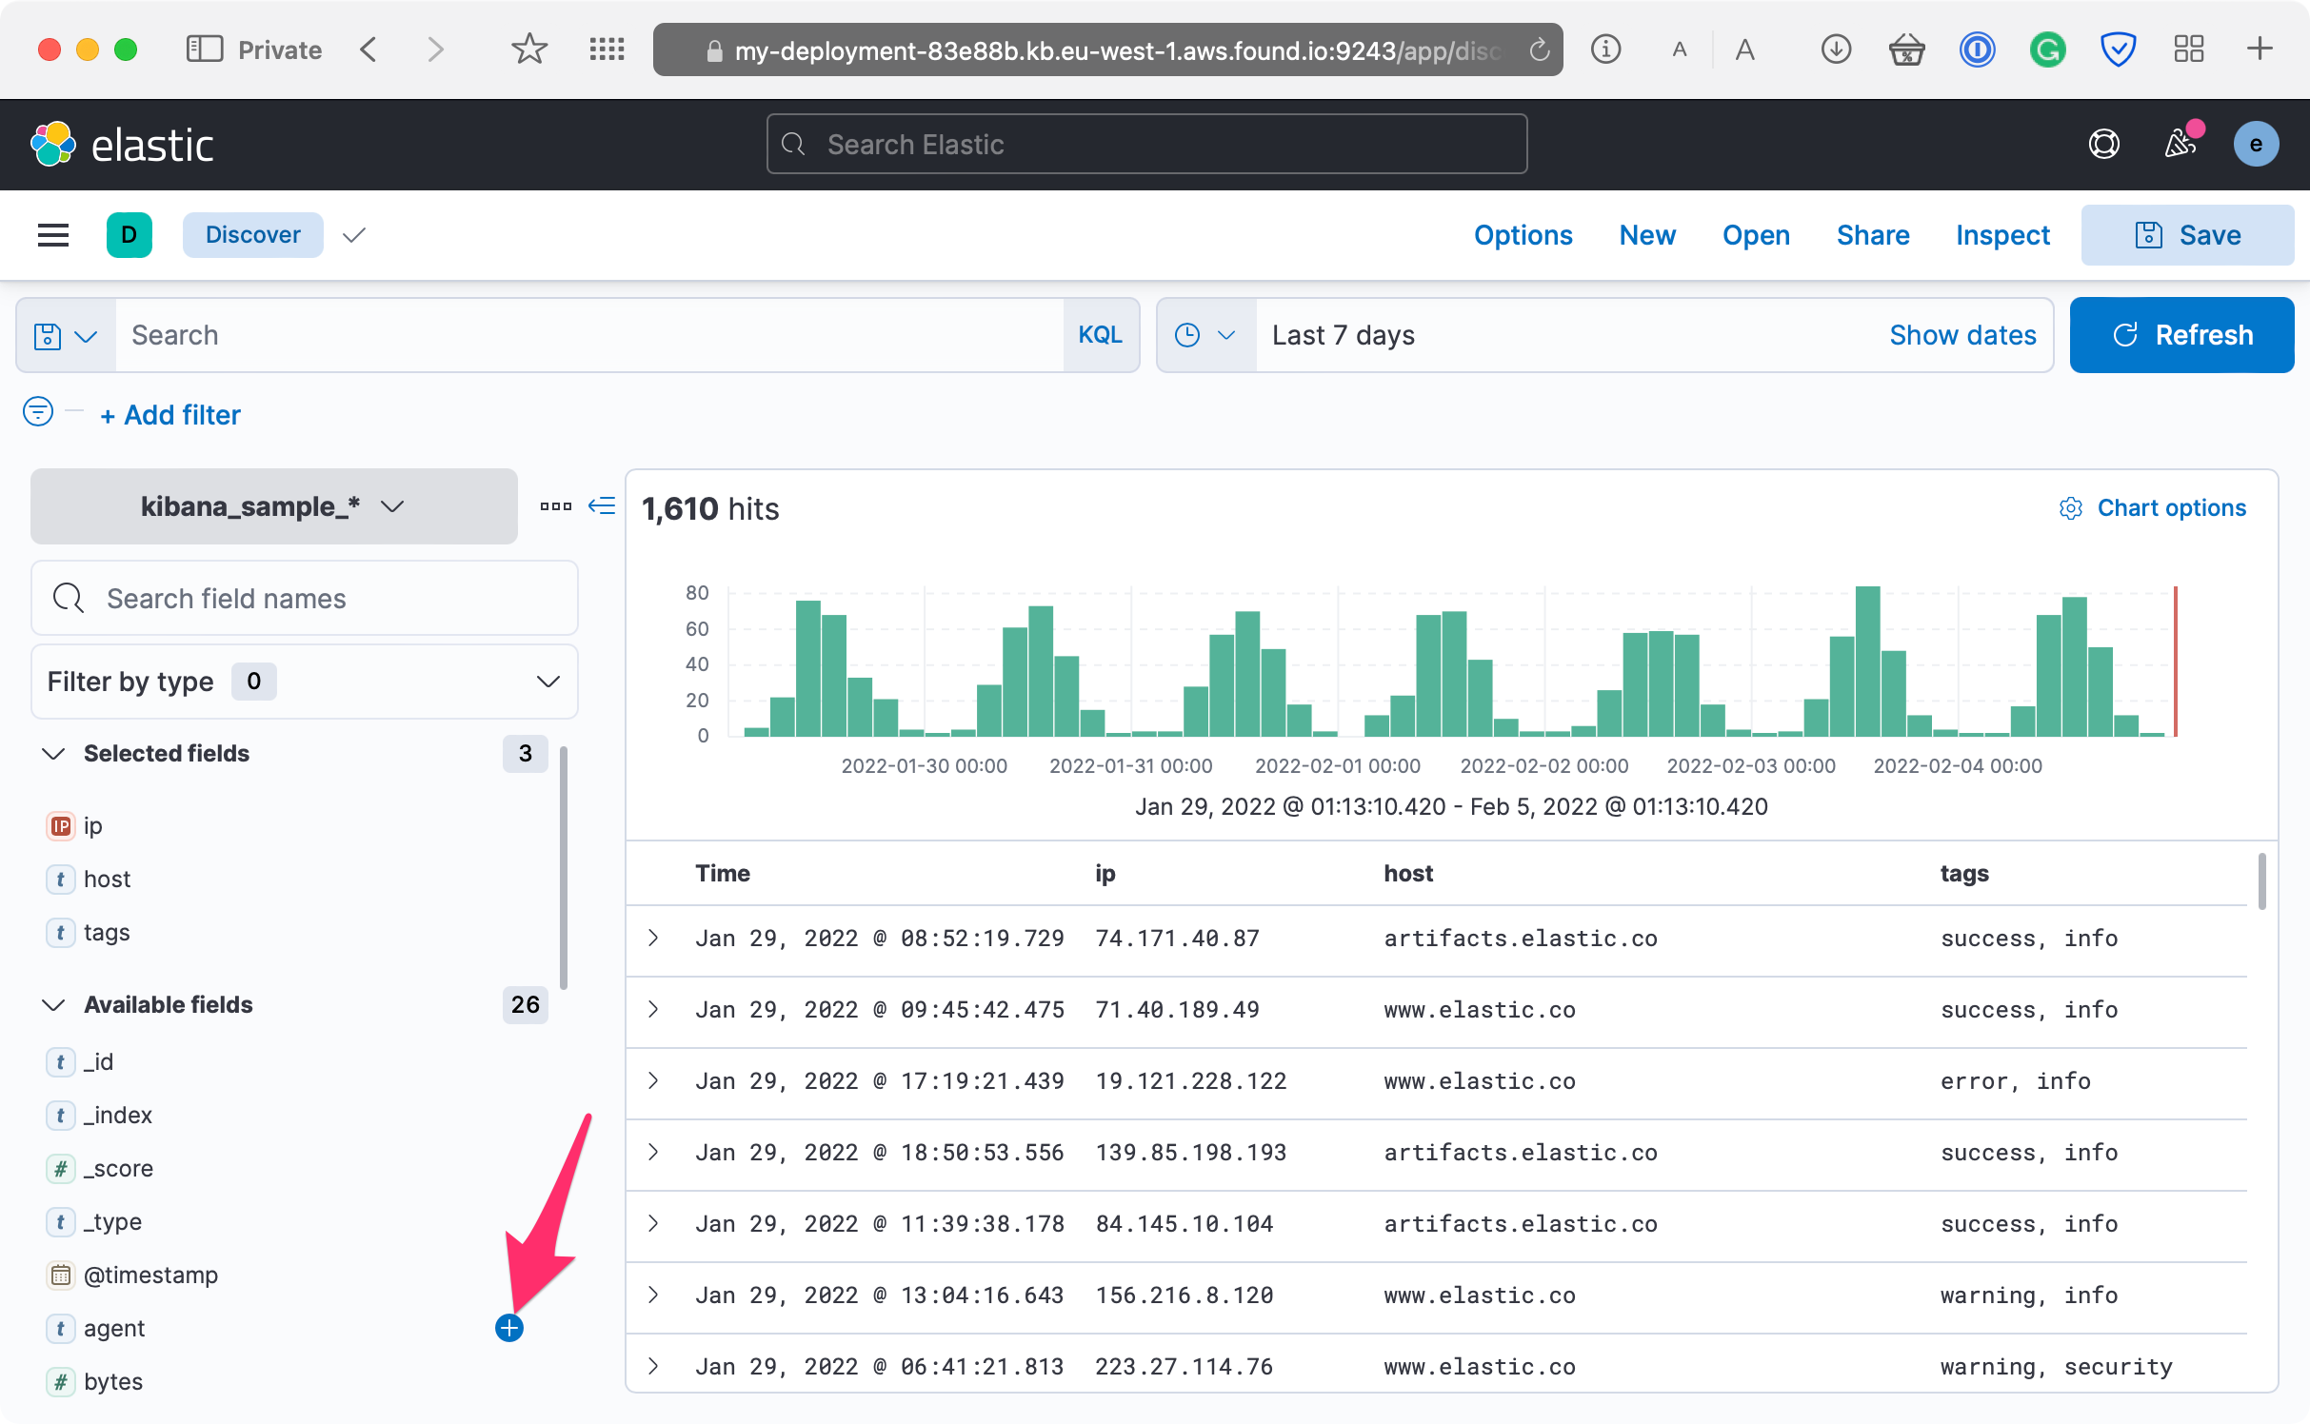Collapse the Available fields section
This screenshot has width=2310, height=1424.
[54, 1004]
